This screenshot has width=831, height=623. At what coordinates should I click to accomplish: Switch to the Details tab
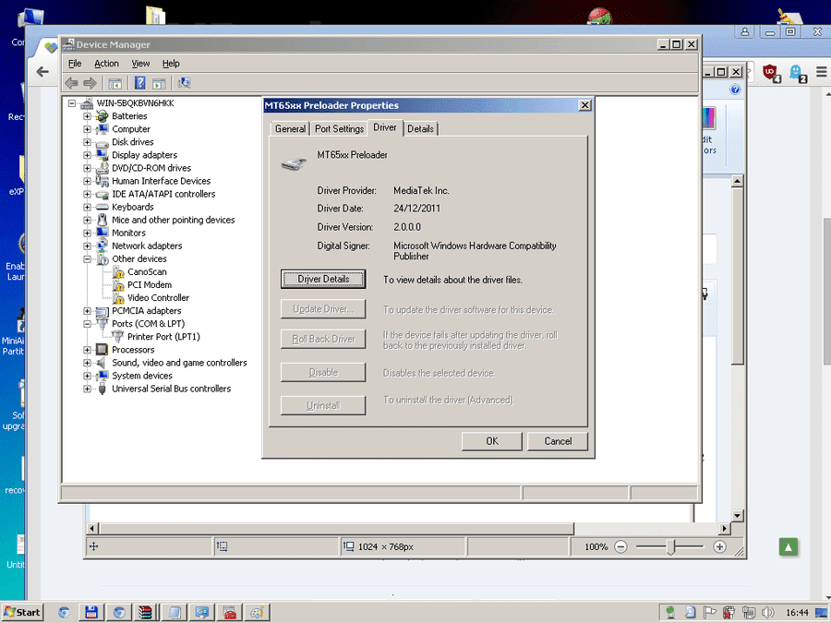coord(421,128)
